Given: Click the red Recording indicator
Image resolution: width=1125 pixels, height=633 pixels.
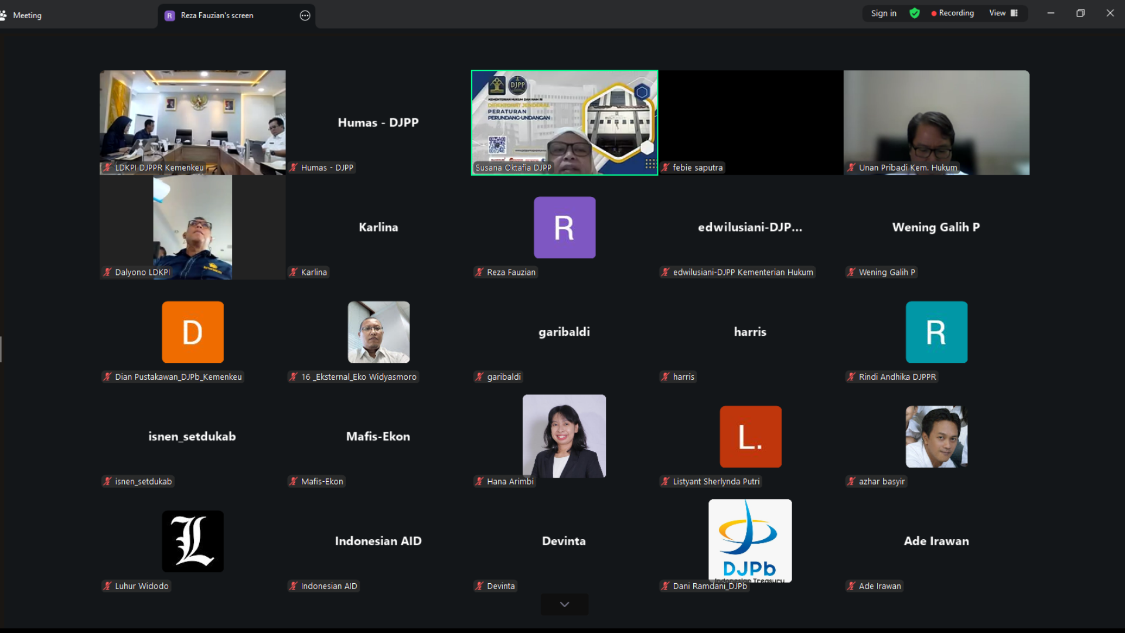Looking at the screenshot, I should (x=952, y=13).
